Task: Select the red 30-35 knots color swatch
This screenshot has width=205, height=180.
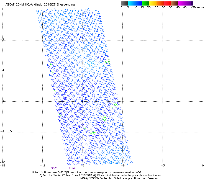Action: coord(167,3)
